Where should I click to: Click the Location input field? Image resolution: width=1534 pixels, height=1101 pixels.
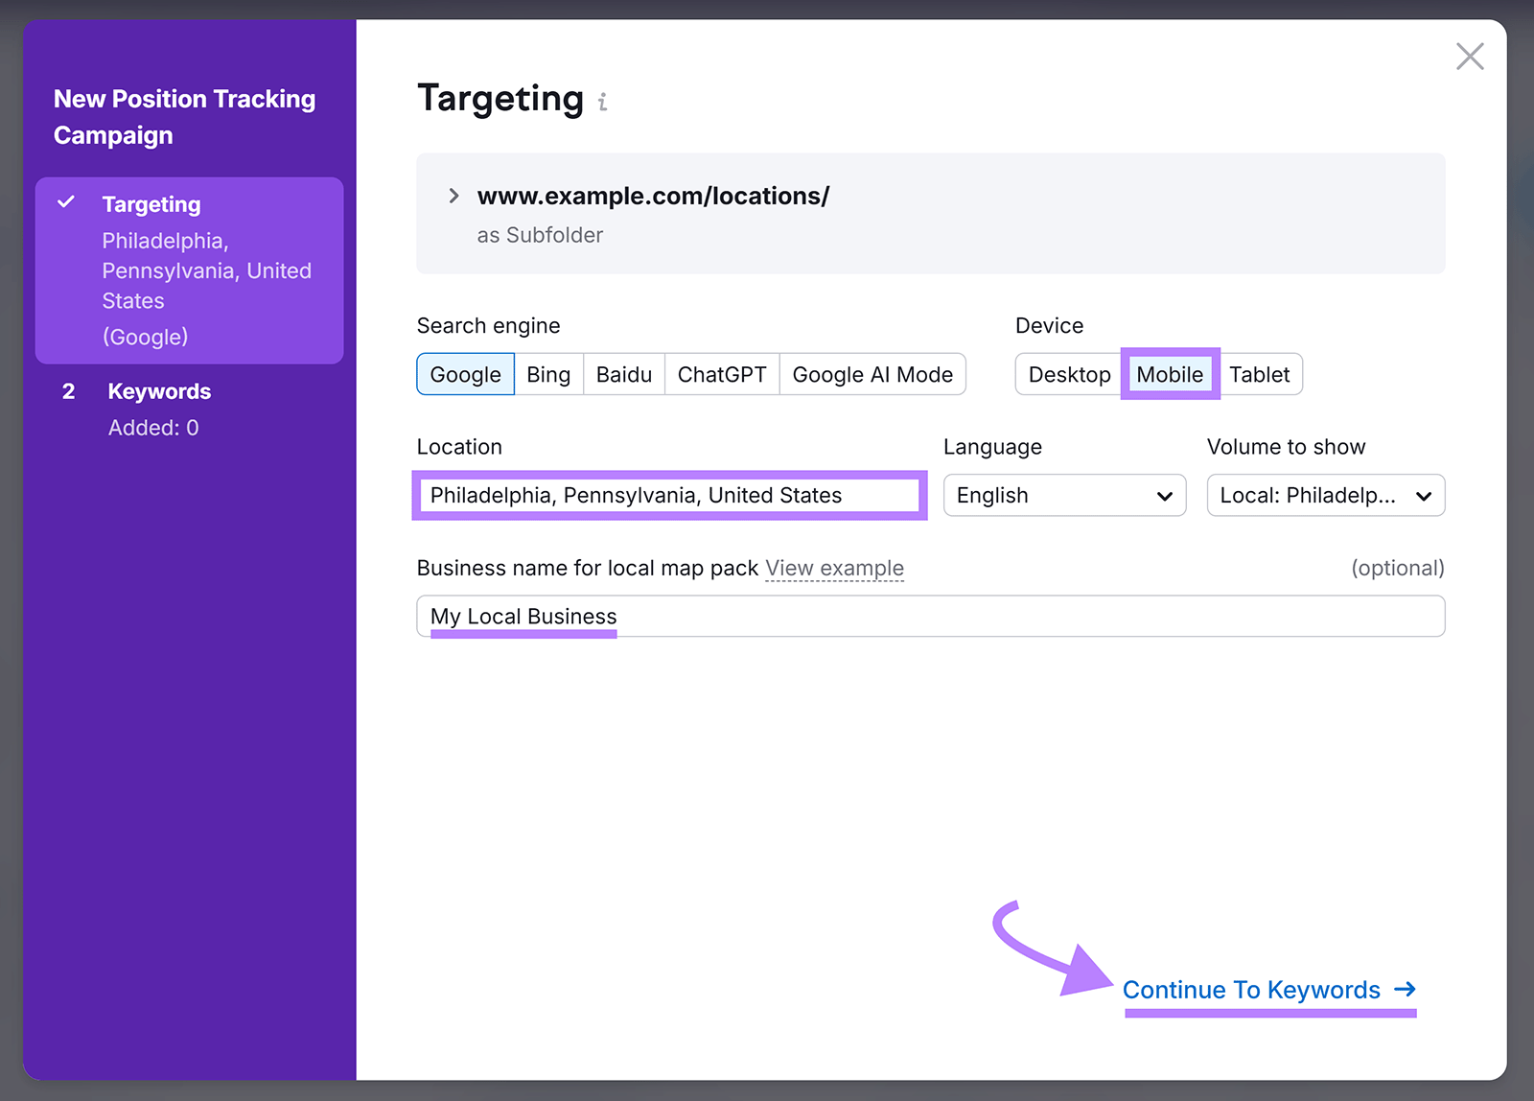click(669, 495)
